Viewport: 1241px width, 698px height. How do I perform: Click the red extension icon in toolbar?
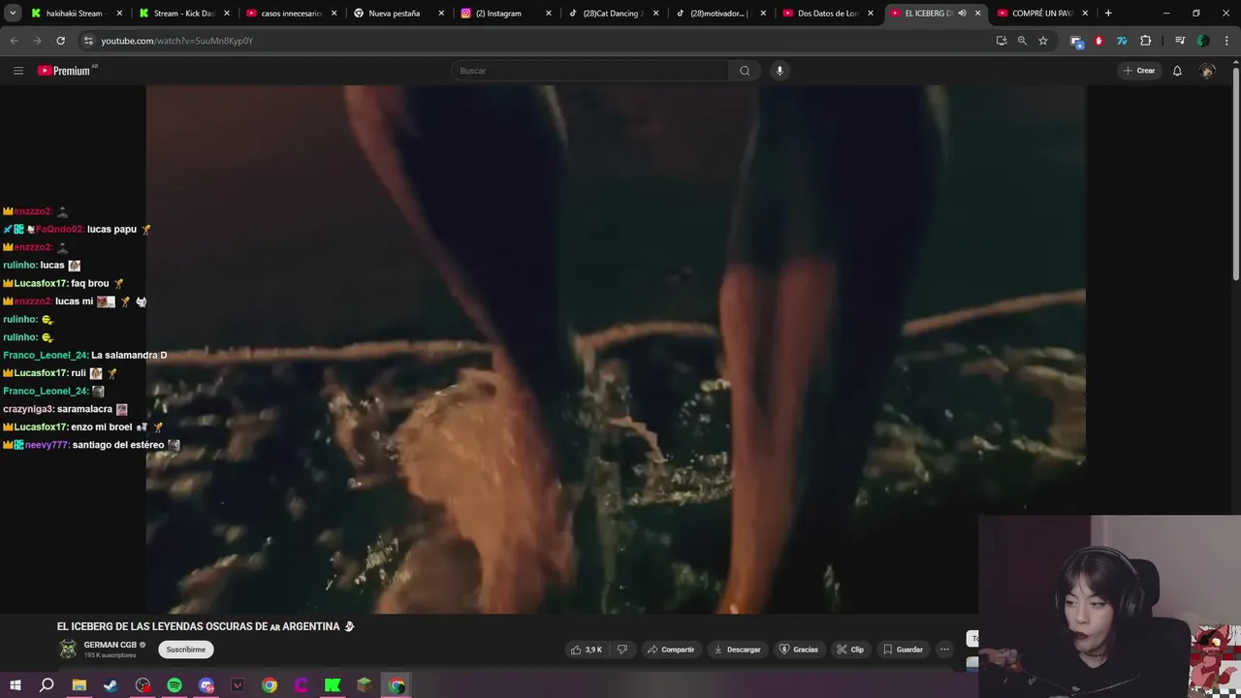[1098, 41]
